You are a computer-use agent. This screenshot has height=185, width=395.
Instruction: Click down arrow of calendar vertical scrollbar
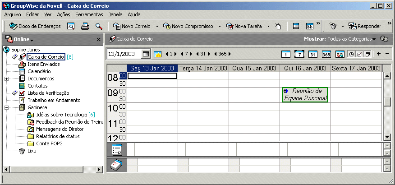(x=387, y=137)
